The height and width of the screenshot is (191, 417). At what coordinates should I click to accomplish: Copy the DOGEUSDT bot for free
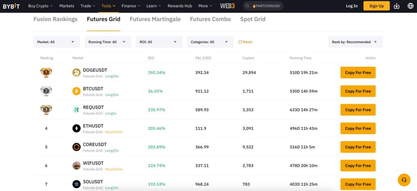point(358,72)
